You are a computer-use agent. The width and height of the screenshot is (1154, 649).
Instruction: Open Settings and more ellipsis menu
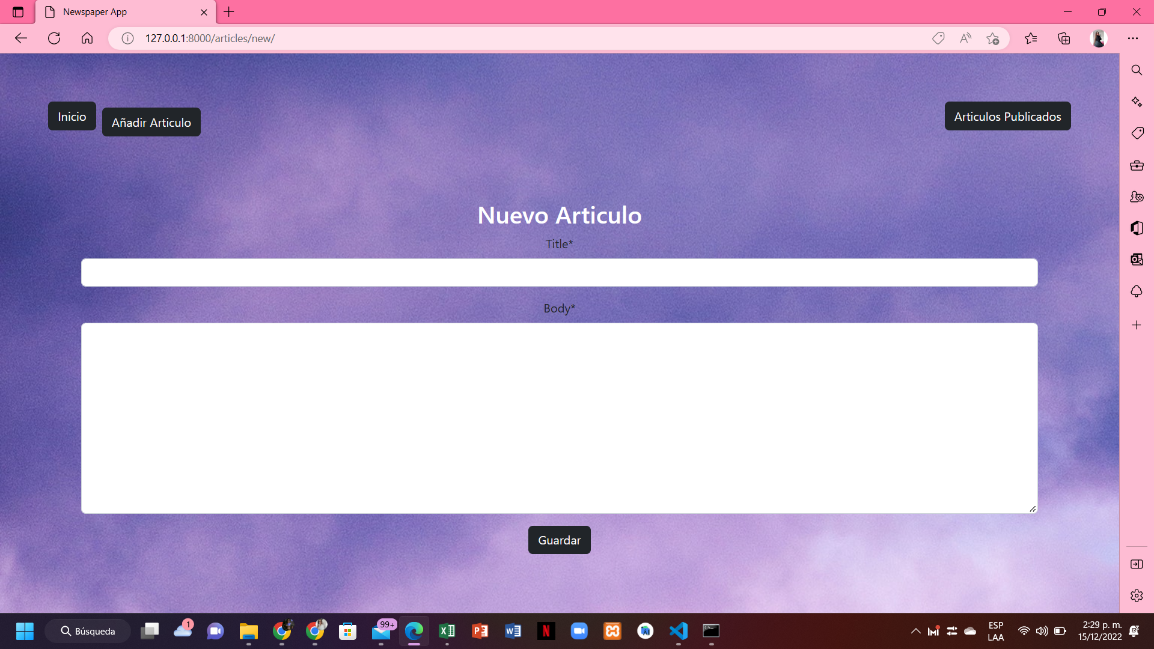1133,38
